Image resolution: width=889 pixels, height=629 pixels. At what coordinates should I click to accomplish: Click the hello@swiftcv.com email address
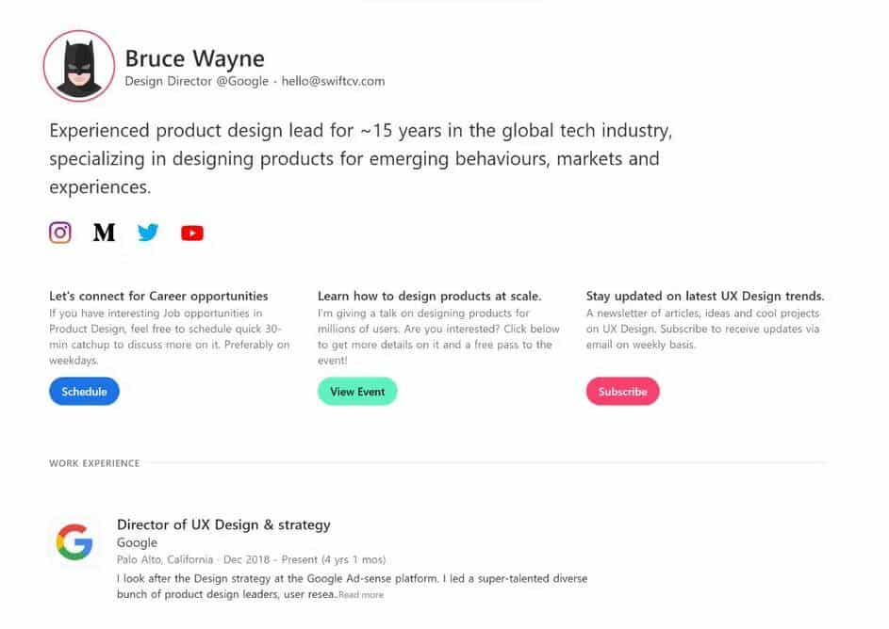pyautogui.click(x=333, y=82)
